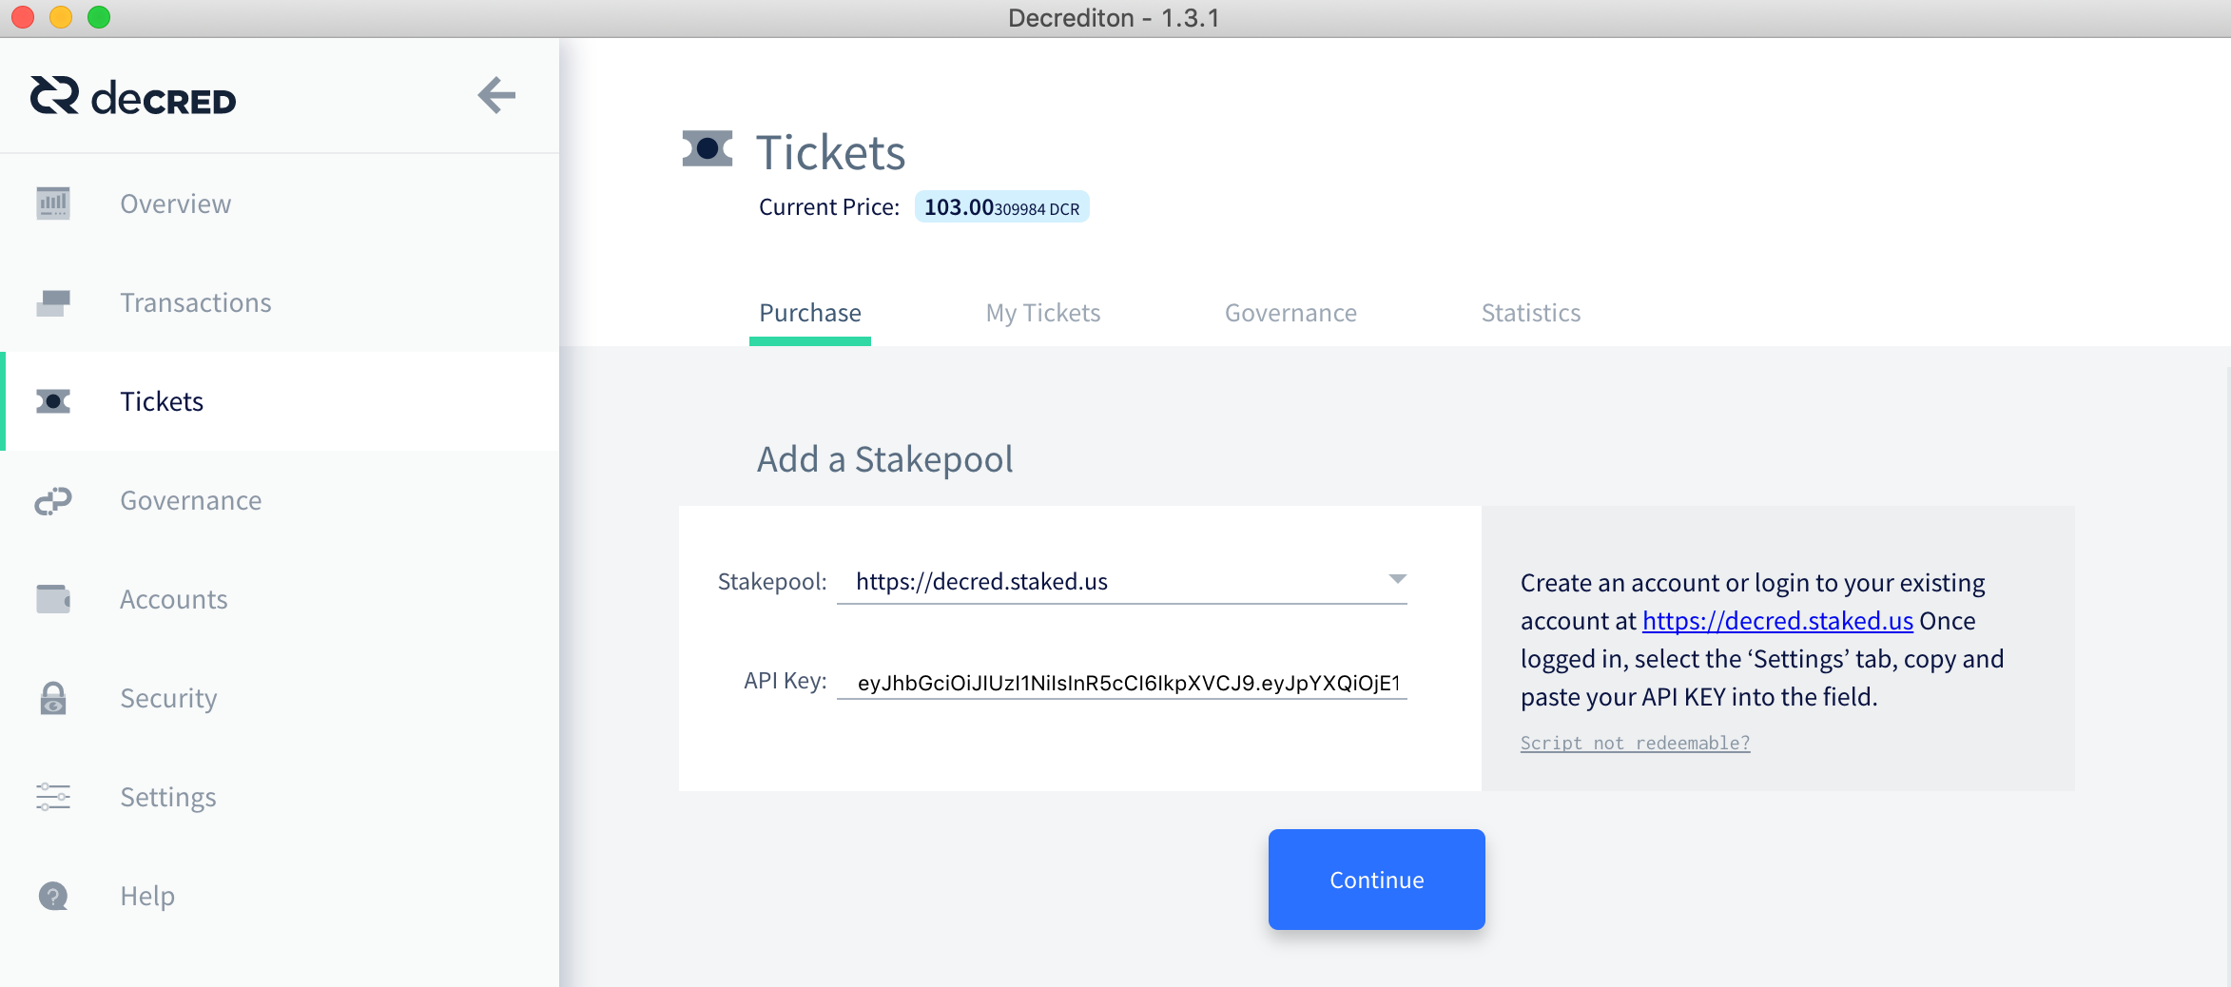This screenshot has width=2231, height=987.
Task: Open the Stakepool selection field
Action: 1122,581
